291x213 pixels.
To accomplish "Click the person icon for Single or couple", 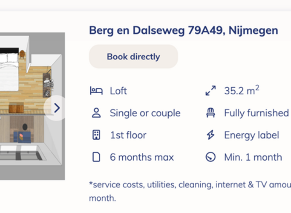I will 96,113.
